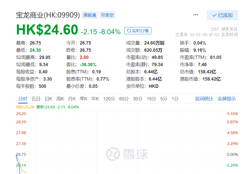
Task: Open the 月K chart tab
Action: [x=72, y=99]
